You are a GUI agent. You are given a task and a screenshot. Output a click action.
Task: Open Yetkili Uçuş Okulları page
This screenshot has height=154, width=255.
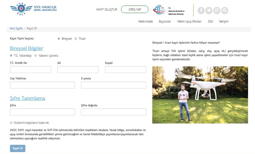coord(189,22)
